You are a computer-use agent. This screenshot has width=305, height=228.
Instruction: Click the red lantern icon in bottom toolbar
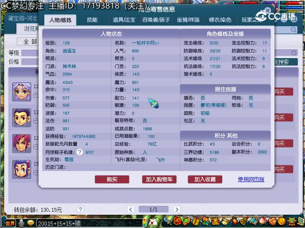pyautogui.click(x=235, y=221)
